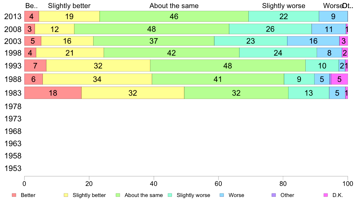Select the 1988 D.K. segment labeled 5
Screen dimensions: 356x220
(339, 79)
